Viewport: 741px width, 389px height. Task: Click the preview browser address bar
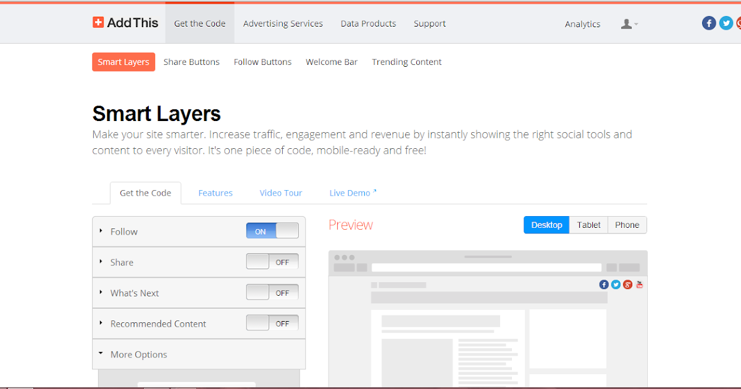click(x=487, y=267)
